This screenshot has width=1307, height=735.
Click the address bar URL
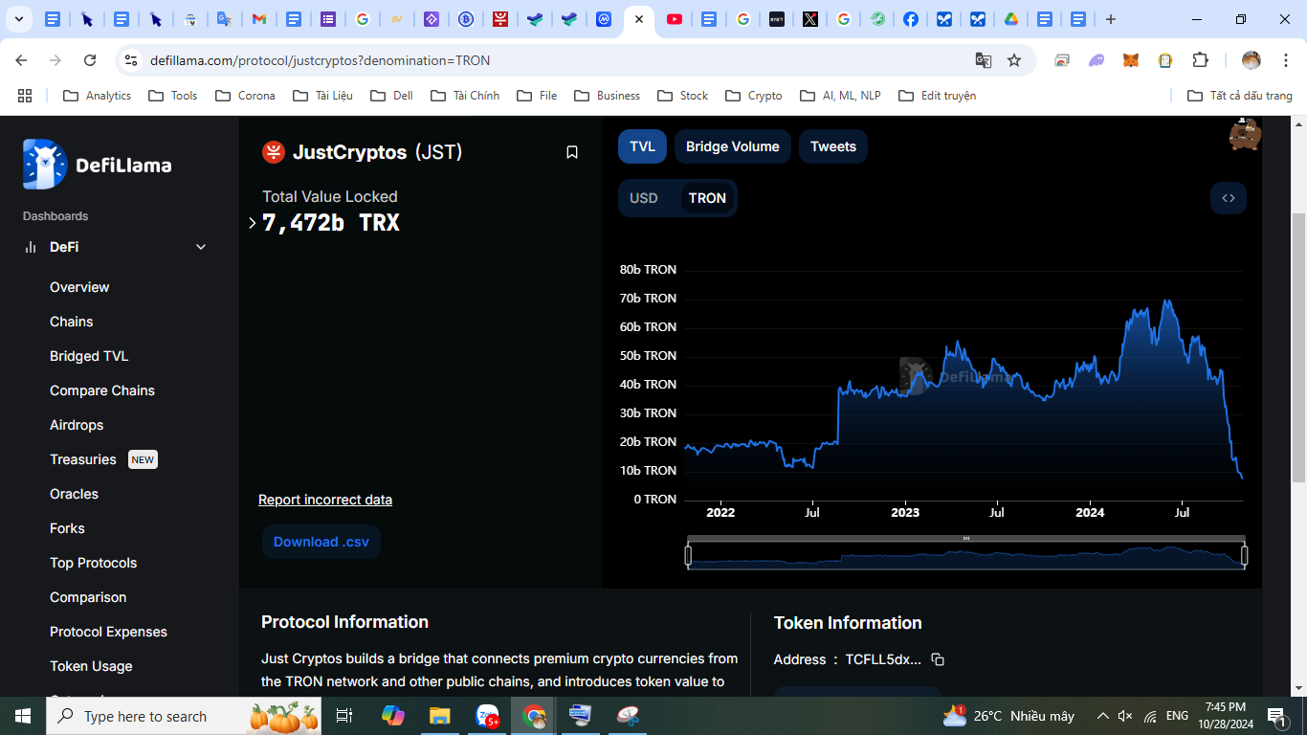click(320, 60)
